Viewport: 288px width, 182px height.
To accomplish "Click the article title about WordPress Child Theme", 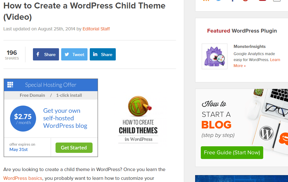I will [x=84, y=11].
